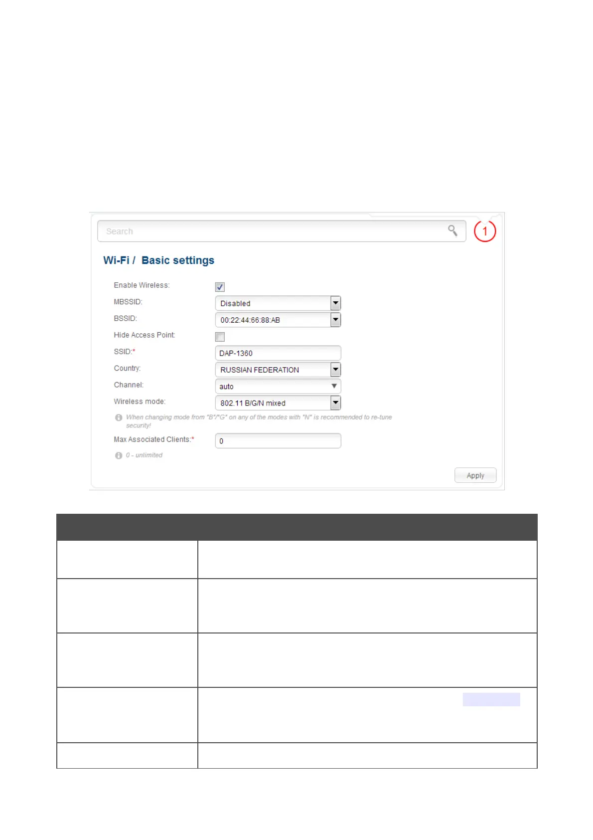593x840 pixels.
Task: Open the BSSID dropdown with MAC address
Action: coord(278,320)
